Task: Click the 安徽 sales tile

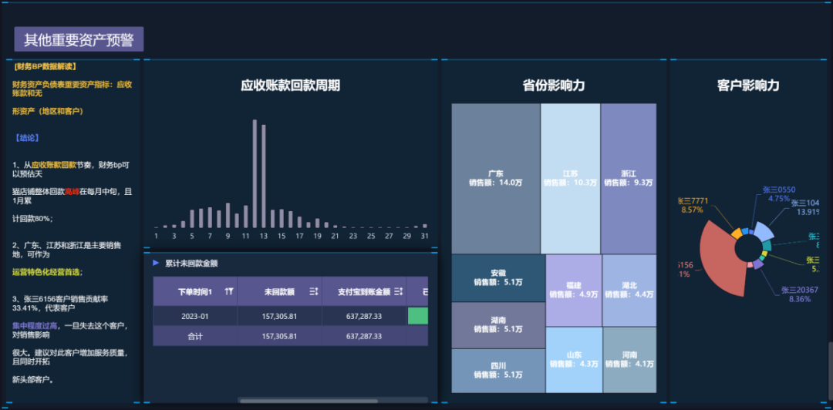Action: (498, 277)
